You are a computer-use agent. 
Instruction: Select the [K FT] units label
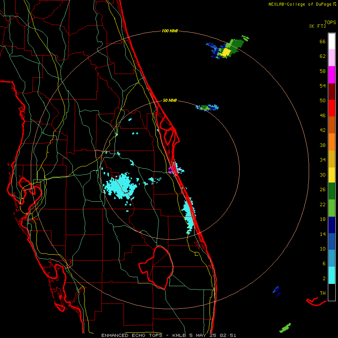point(317,26)
